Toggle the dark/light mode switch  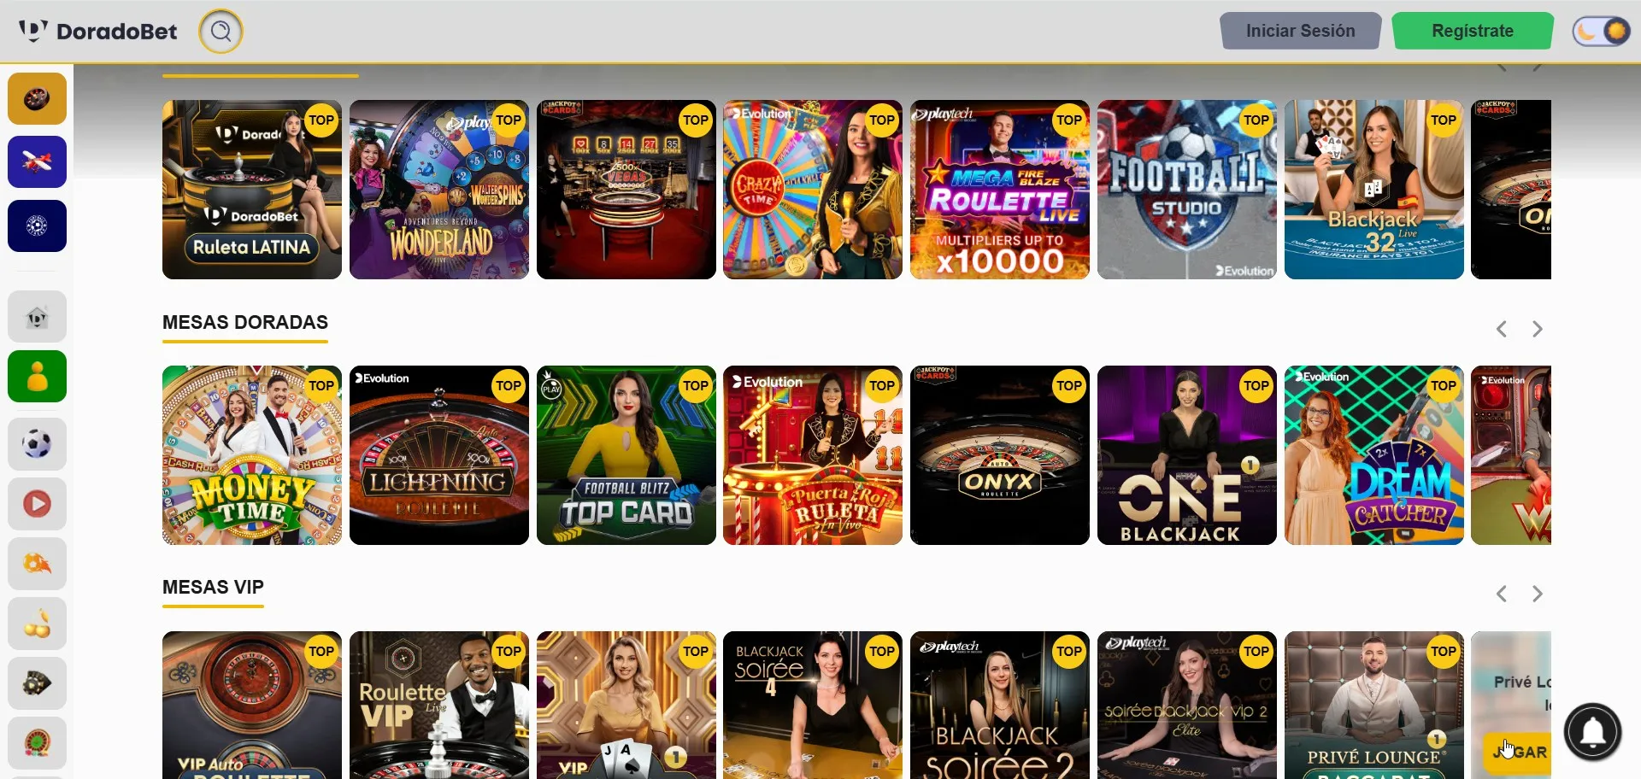1601,32
